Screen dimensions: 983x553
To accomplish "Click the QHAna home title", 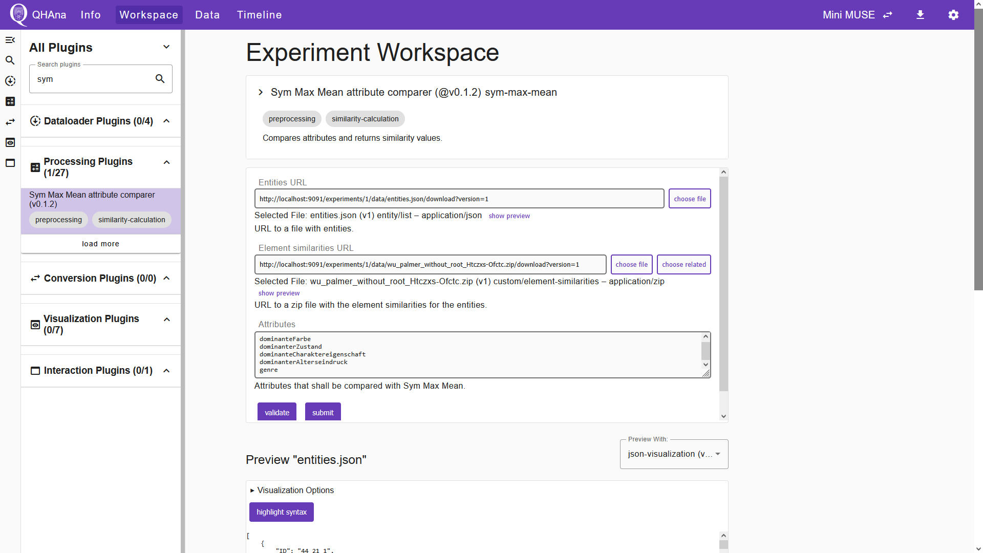I will pos(49,15).
